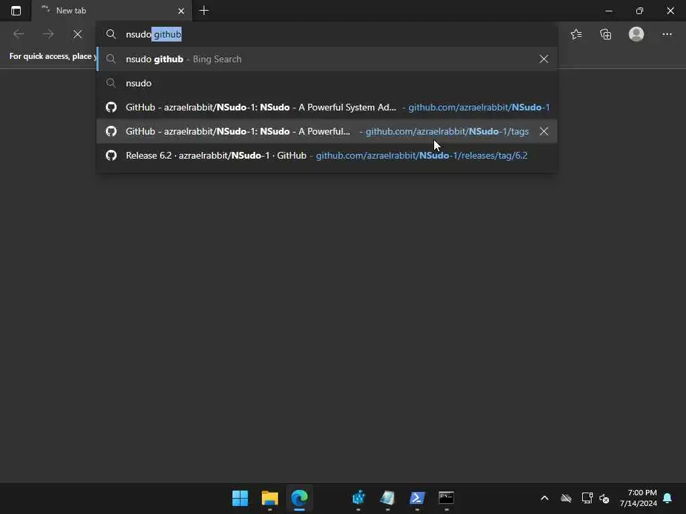The height and width of the screenshot is (514, 686).
Task: Select the New tab browser tab
Action: pyautogui.click(x=111, y=11)
